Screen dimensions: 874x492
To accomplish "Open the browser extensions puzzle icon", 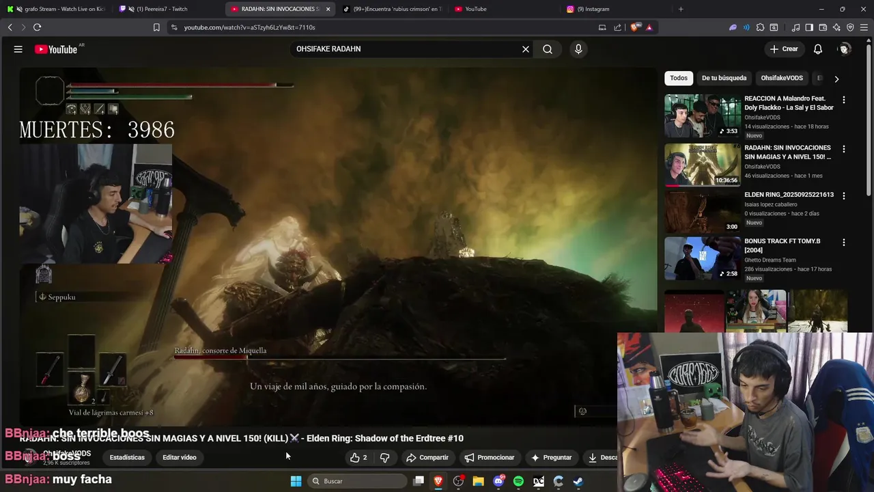I will [x=760, y=27].
